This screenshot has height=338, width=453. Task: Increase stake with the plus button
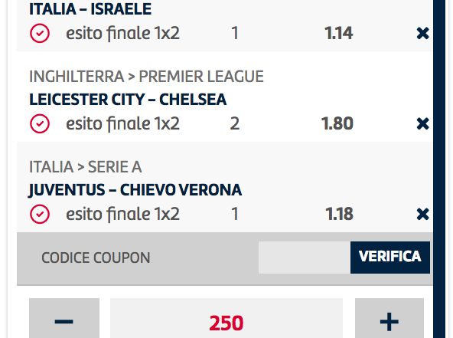[389, 318]
